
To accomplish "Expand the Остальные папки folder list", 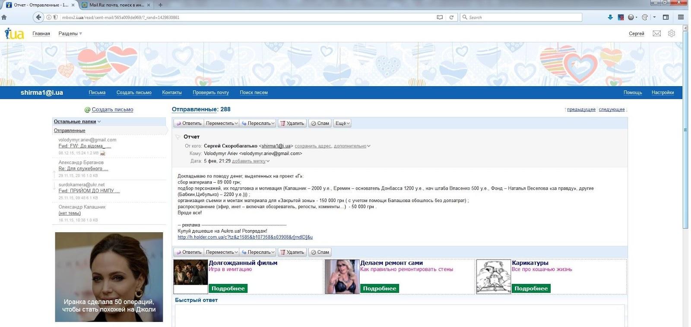I will pyautogui.click(x=77, y=121).
